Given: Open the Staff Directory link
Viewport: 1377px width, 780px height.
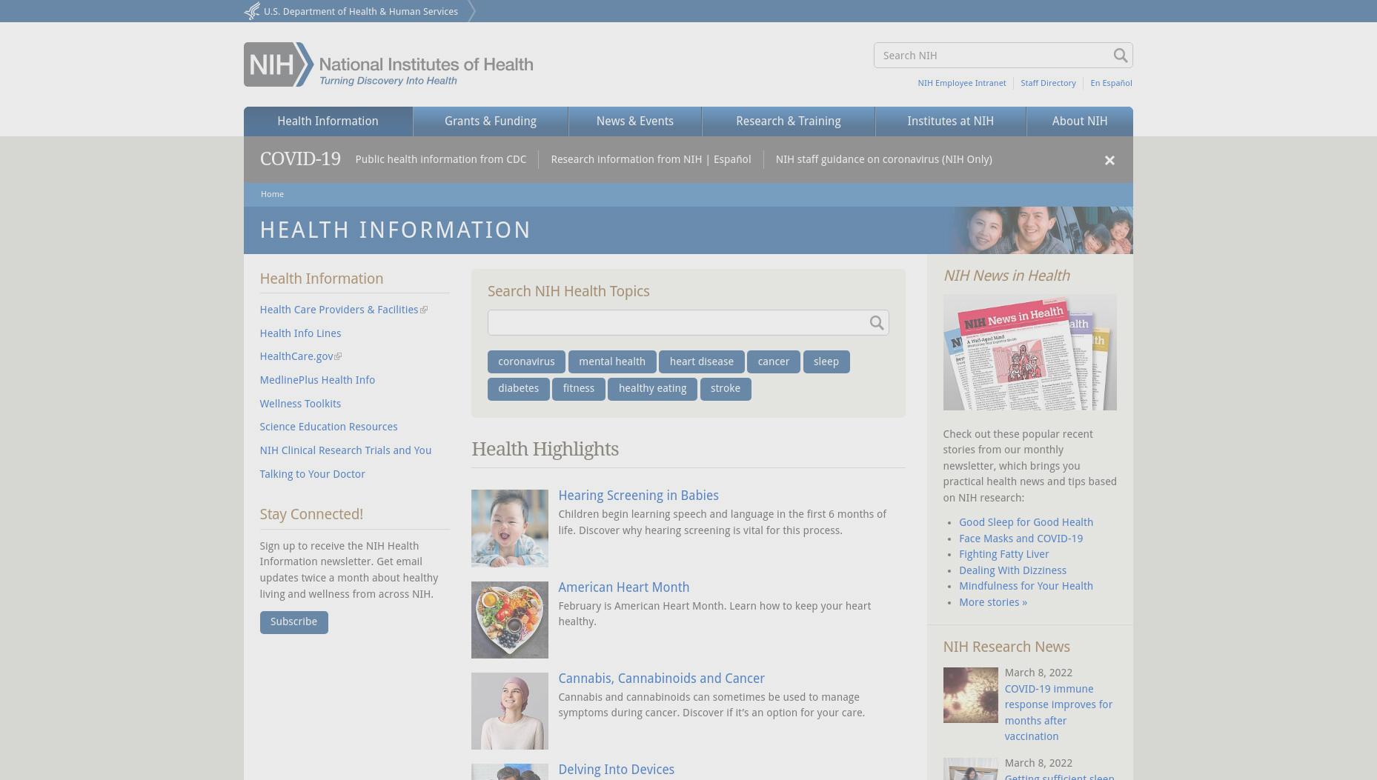Looking at the screenshot, I should point(1048,83).
